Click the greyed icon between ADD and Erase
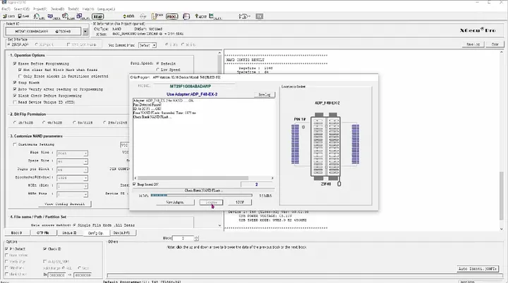The image size is (508, 283). [x=143, y=16]
